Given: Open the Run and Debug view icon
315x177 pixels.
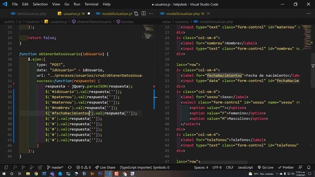Looking at the screenshot, I should pyautogui.click(x=31, y=167).
